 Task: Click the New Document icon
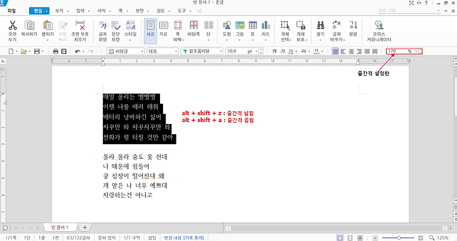(11, 51)
